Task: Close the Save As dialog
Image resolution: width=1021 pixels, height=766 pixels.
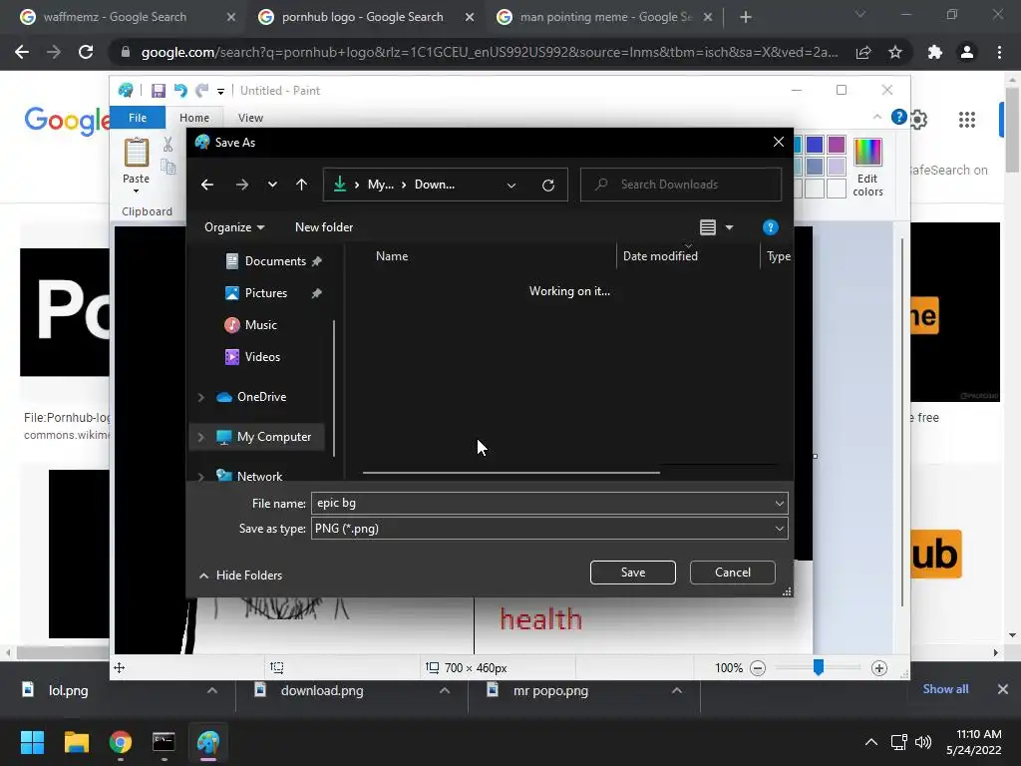Action: pos(778,142)
